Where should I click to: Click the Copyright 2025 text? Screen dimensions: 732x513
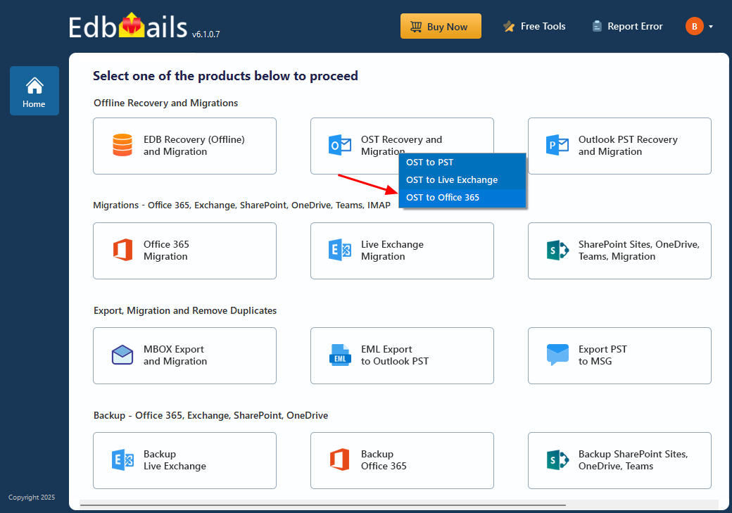pos(32,498)
